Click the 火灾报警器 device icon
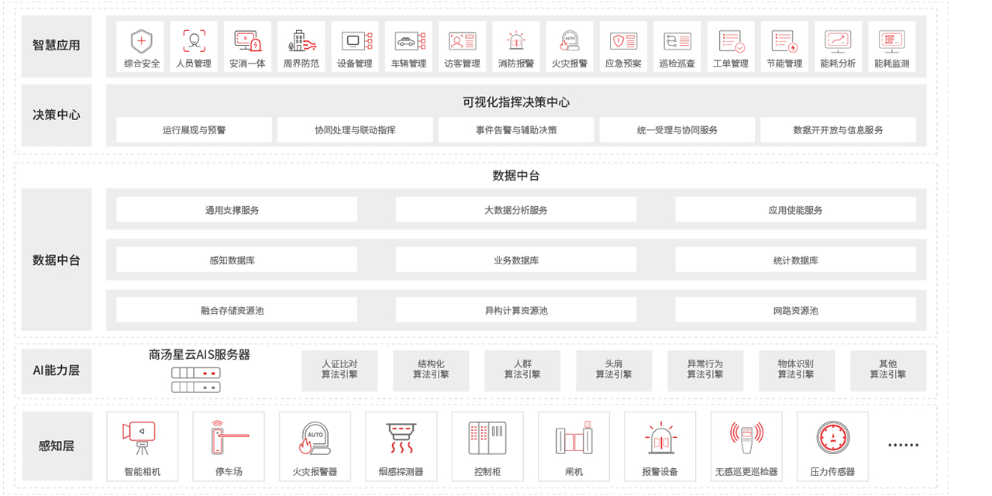Screen dimensions: 992x496 tap(314, 439)
